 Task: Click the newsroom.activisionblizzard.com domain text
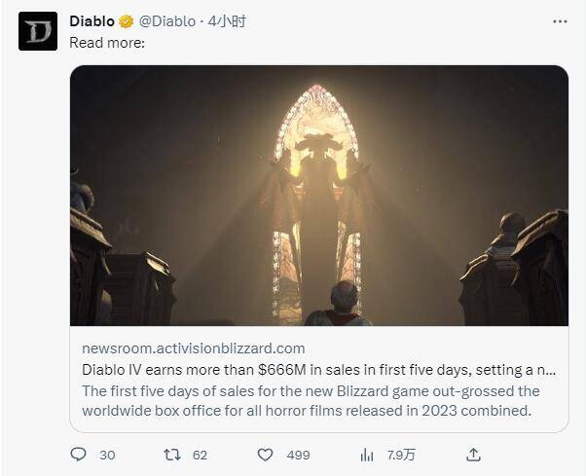(194, 348)
